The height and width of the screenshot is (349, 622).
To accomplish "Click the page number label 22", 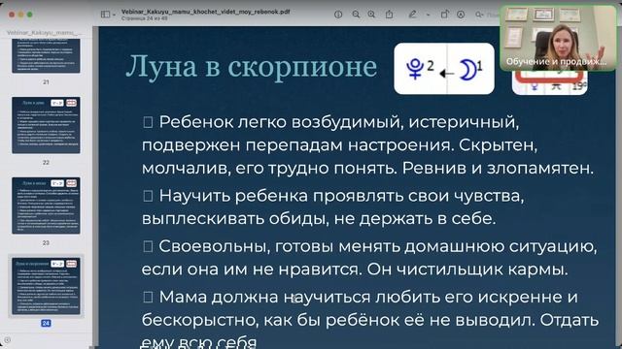I will point(46,162).
